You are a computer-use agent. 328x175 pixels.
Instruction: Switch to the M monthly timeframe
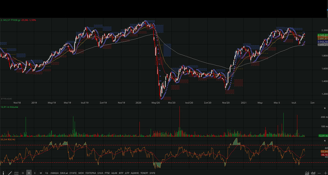coord(41,173)
